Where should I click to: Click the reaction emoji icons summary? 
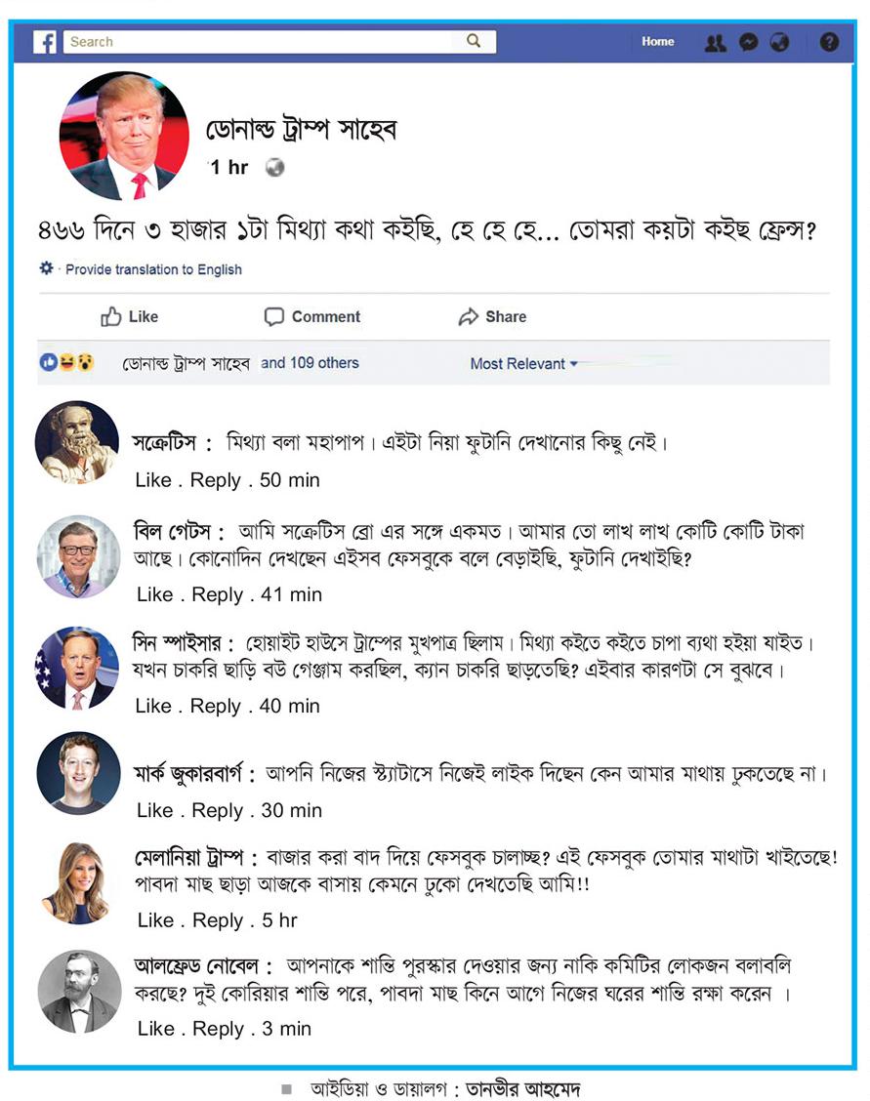[66, 362]
